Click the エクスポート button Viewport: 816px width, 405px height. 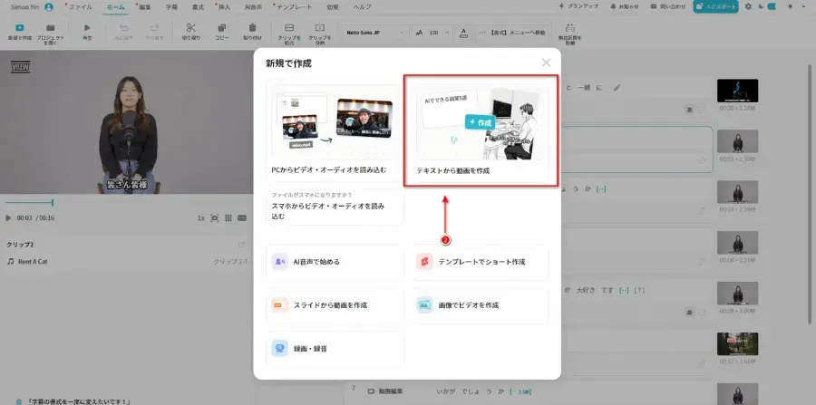(715, 6)
